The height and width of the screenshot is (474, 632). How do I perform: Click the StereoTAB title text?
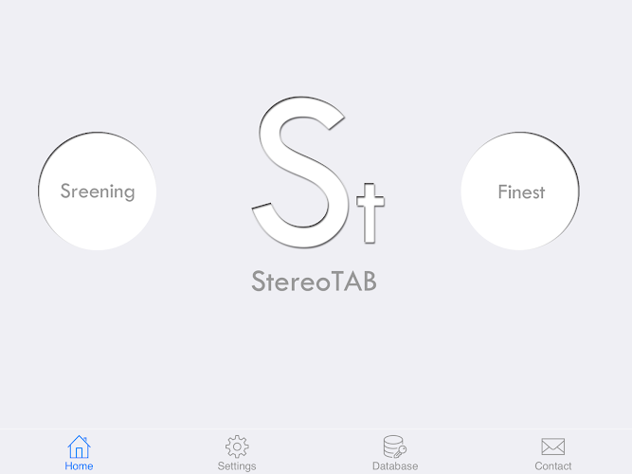coord(315,282)
